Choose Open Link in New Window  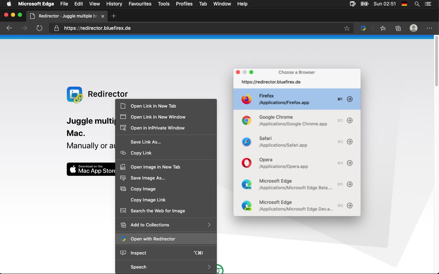coord(166,117)
